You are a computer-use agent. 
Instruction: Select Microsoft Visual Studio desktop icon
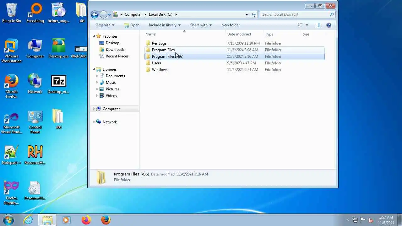click(12, 122)
